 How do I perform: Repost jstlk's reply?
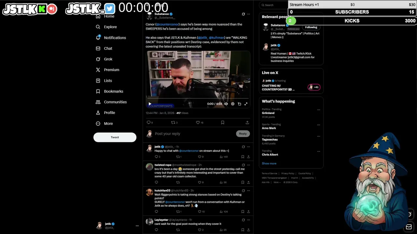tap(178, 157)
